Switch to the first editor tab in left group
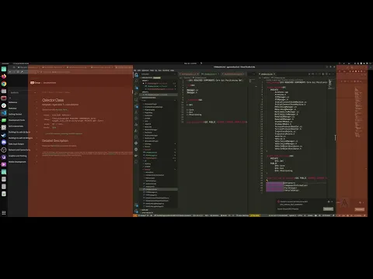This screenshot has width=373, height=279. (x=189, y=74)
